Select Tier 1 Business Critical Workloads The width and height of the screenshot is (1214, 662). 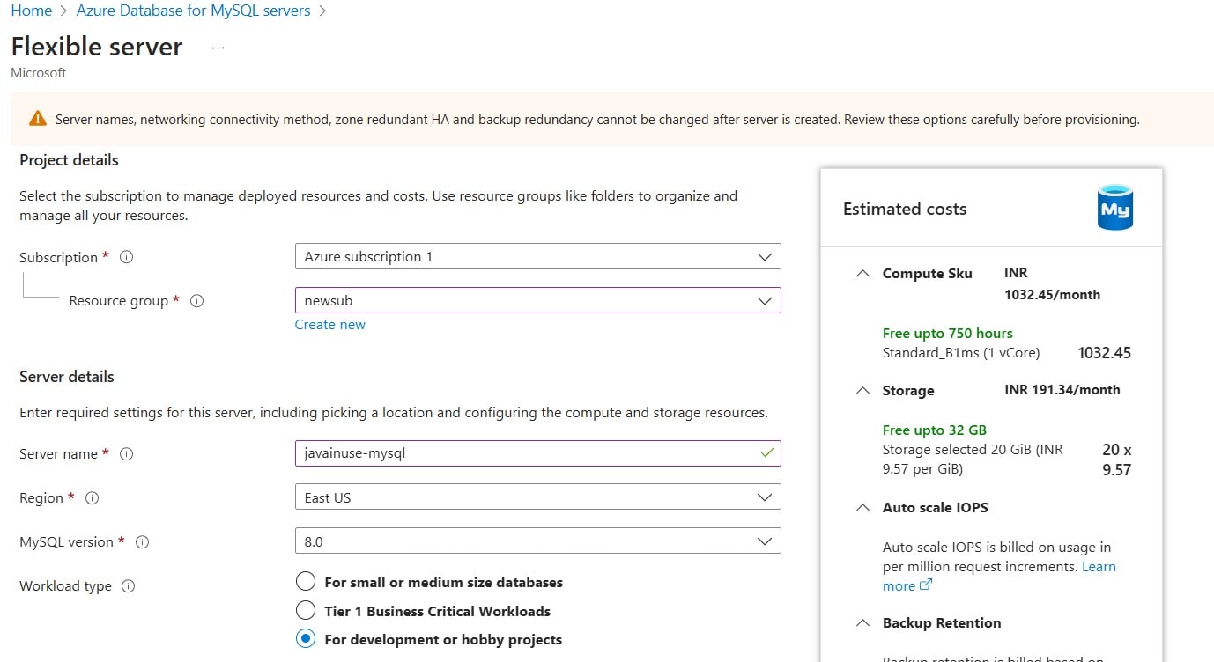coord(306,611)
